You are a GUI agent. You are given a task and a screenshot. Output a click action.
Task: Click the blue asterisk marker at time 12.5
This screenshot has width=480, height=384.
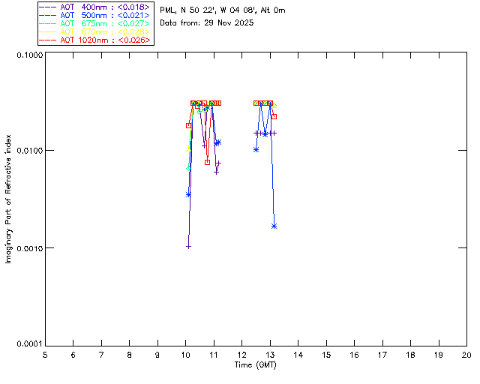pyautogui.click(x=256, y=150)
